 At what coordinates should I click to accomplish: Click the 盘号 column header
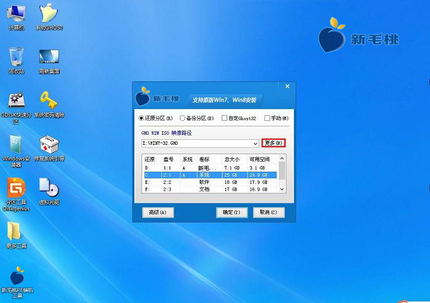[x=170, y=159]
